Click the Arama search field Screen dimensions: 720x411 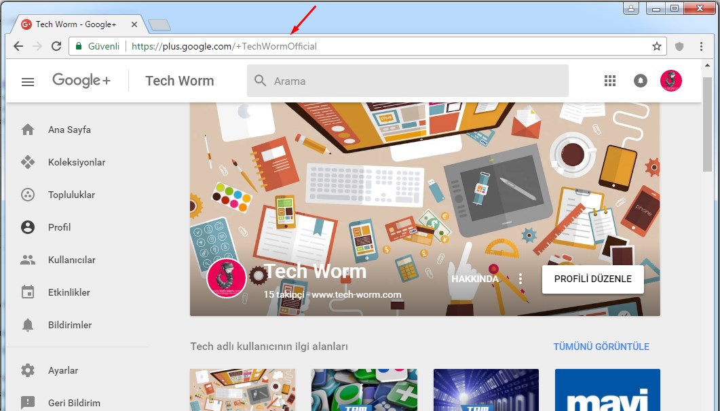414,81
